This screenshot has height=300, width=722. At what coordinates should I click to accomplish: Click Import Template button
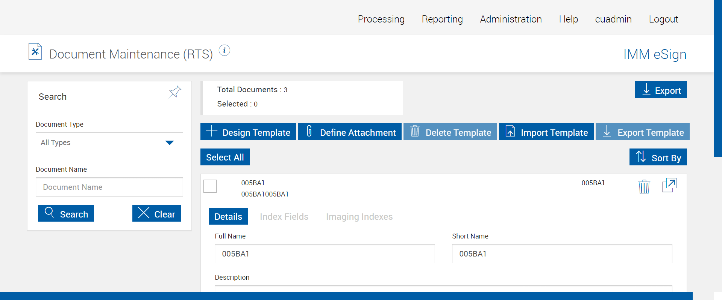coord(546,132)
